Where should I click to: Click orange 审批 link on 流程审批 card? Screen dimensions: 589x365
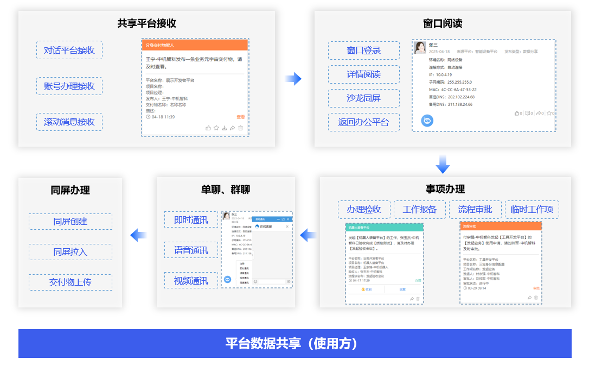click(536, 288)
